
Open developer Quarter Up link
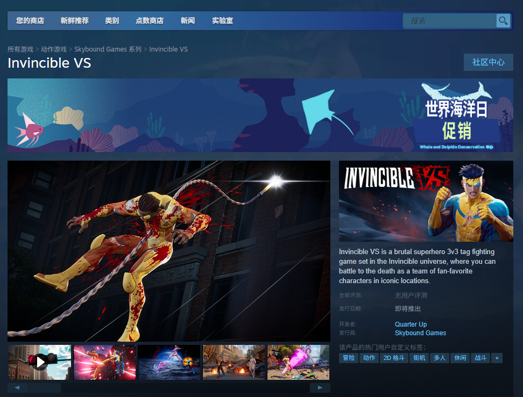411,324
